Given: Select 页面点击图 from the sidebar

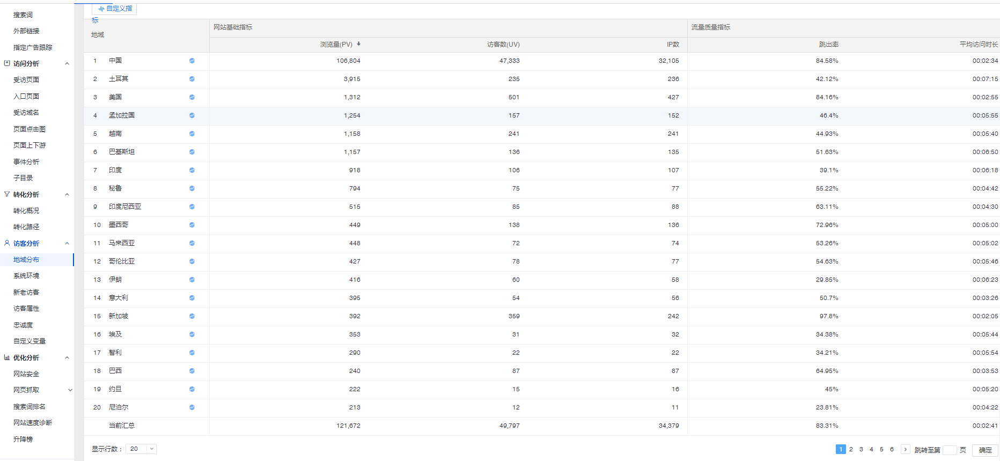Looking at the screenshot, I should pyautogui.click(x=30, y=129).
